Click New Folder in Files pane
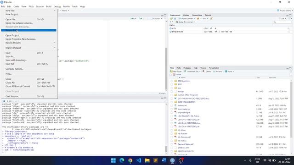294x165 pixels. click(x=176, y=71)
